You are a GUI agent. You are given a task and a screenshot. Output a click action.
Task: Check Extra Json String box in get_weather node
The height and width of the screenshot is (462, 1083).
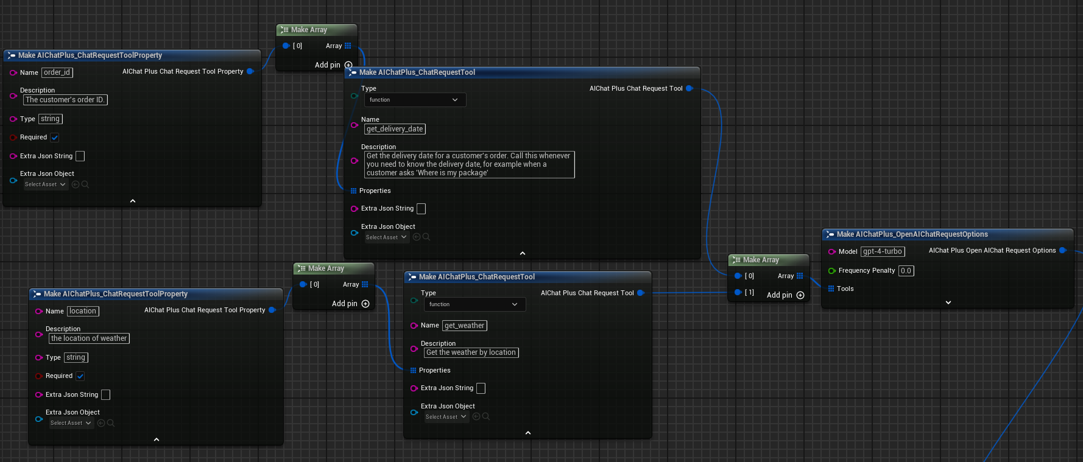(481, 388)
